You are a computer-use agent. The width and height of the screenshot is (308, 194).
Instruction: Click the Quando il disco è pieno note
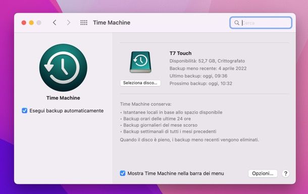pyautogui.click(x=189, y=140)
